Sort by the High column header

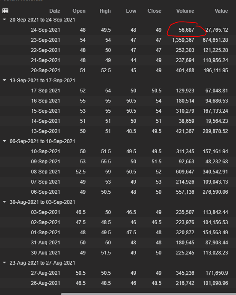point(105,11)
